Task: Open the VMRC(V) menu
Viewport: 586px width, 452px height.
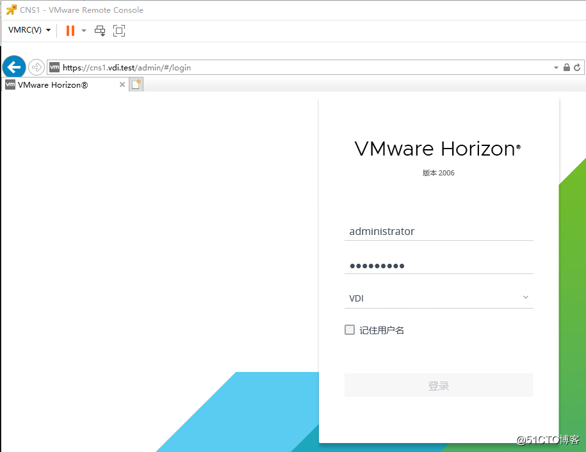Action: [x=29, y=30]
